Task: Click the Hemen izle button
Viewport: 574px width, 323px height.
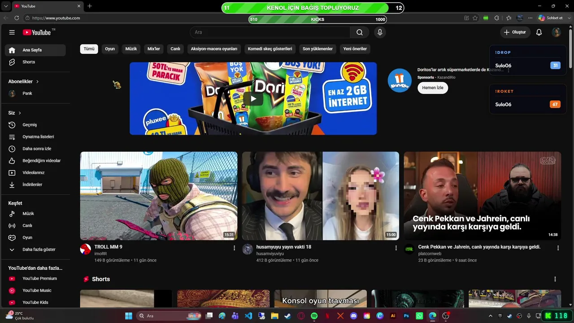Action: pyautogui.click(x=433, y=88)
